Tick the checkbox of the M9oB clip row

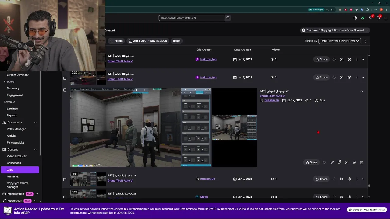(65, 197)
